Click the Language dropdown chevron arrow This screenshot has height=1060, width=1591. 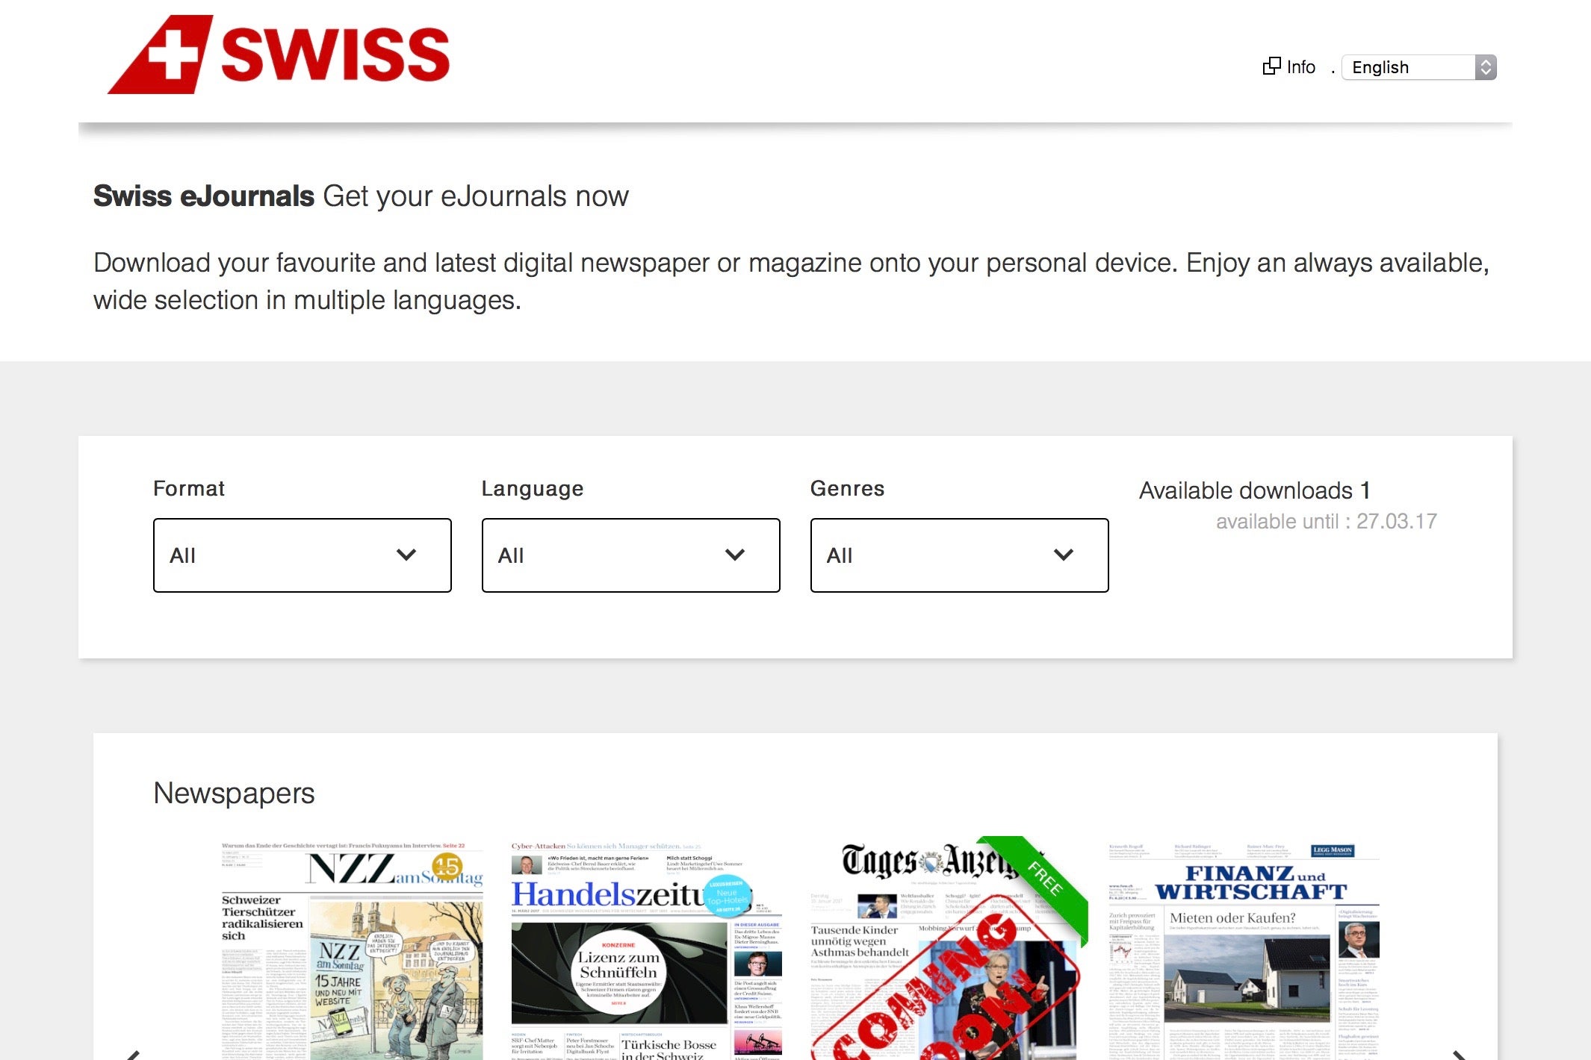pyautogui.click(x=735, y=555)
